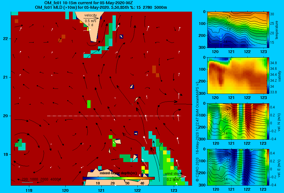Image resolution: width=284 pixels, height=193 pixels.
Task: Click the "14" contour label in the temperature panel
Action: [225, 42]
